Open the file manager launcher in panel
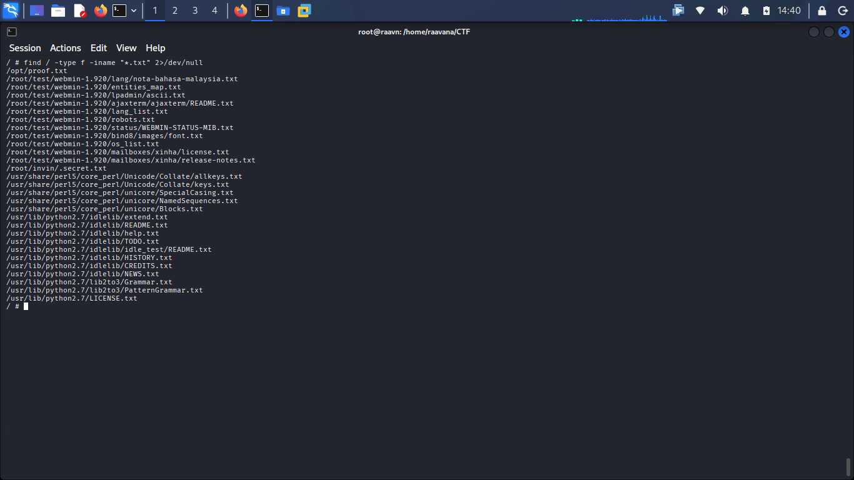854x480 pixels. (x=58, y=11)
